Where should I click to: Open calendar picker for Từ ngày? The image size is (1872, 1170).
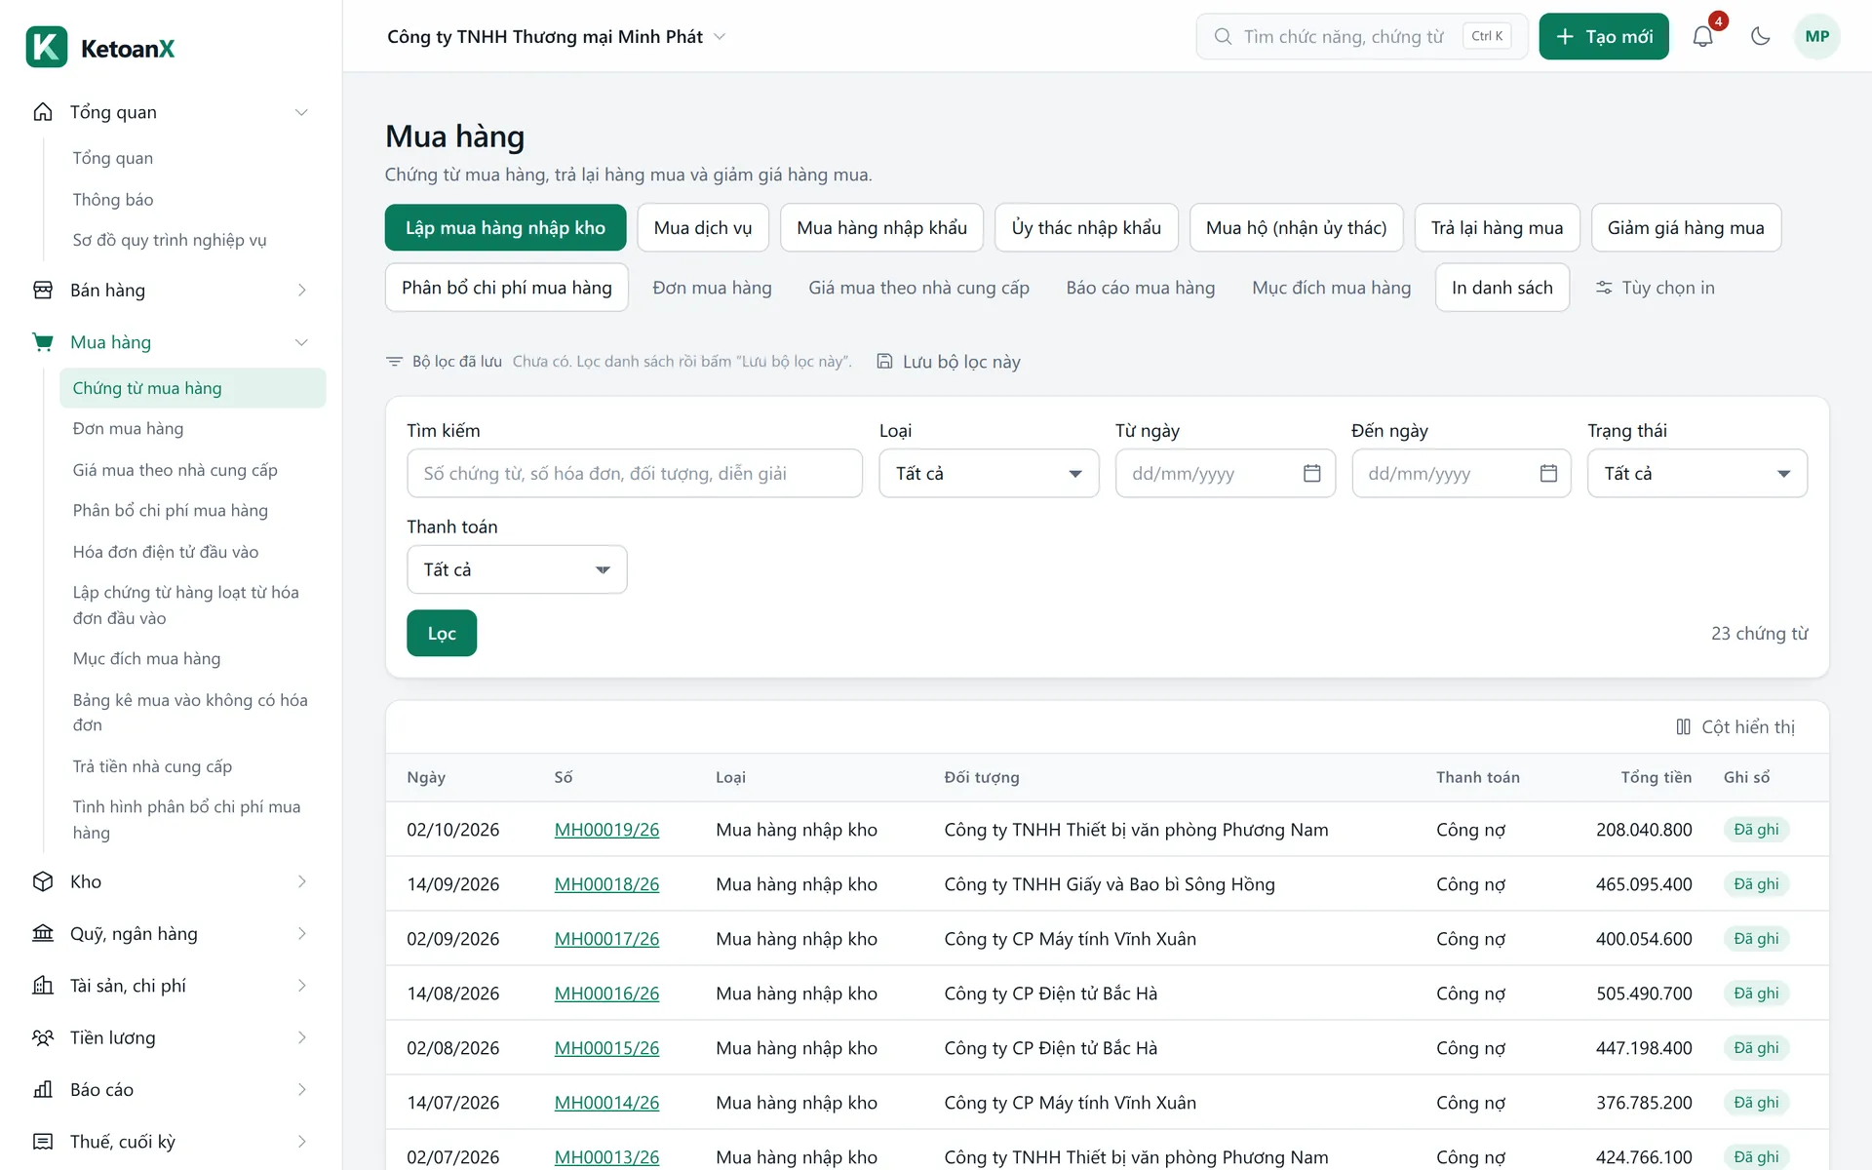[1311, 473]
